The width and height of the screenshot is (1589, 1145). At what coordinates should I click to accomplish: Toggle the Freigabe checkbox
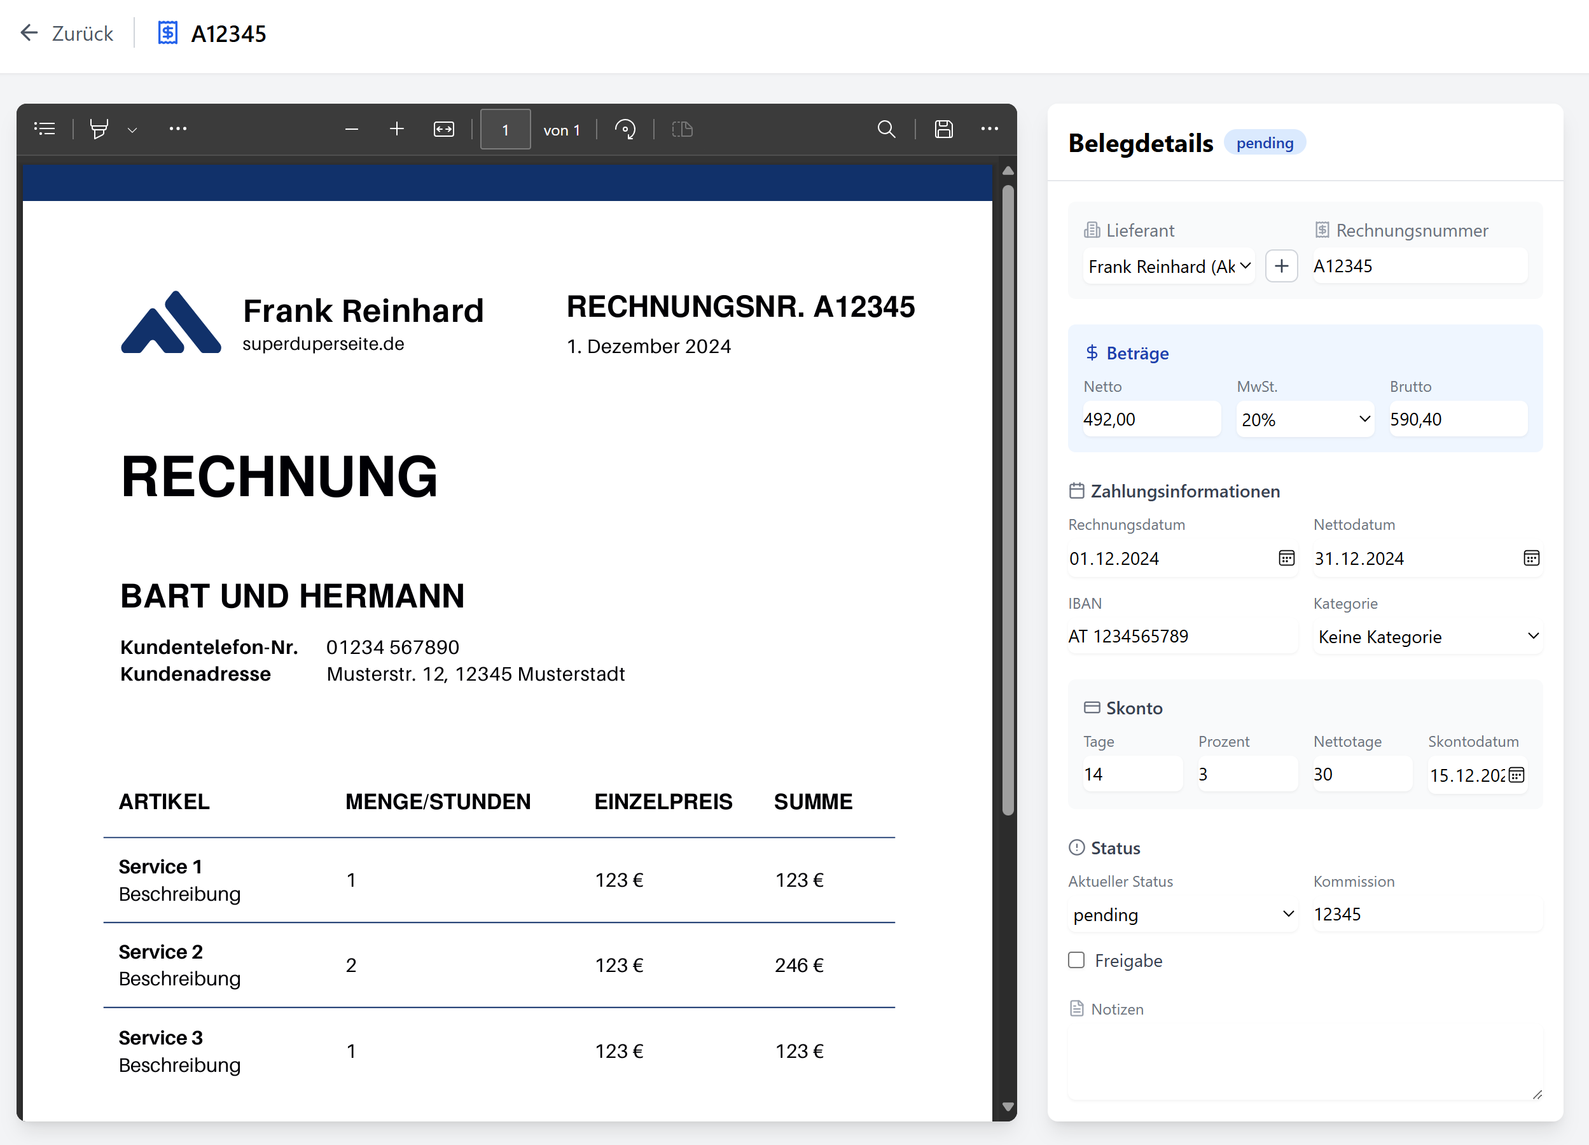click(1076, 960)
